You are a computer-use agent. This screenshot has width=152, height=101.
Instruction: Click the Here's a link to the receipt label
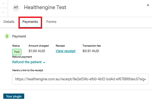pyautogui.click(x=28, y=70)
